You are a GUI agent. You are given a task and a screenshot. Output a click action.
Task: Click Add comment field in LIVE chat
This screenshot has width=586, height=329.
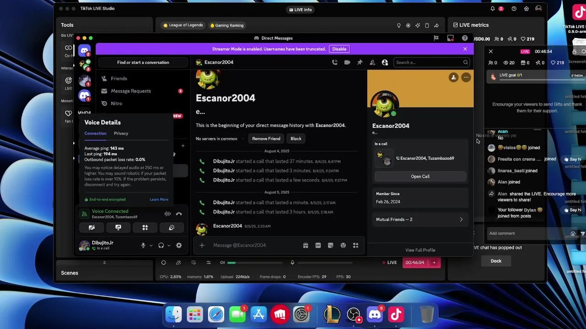(x=526, y=233)
